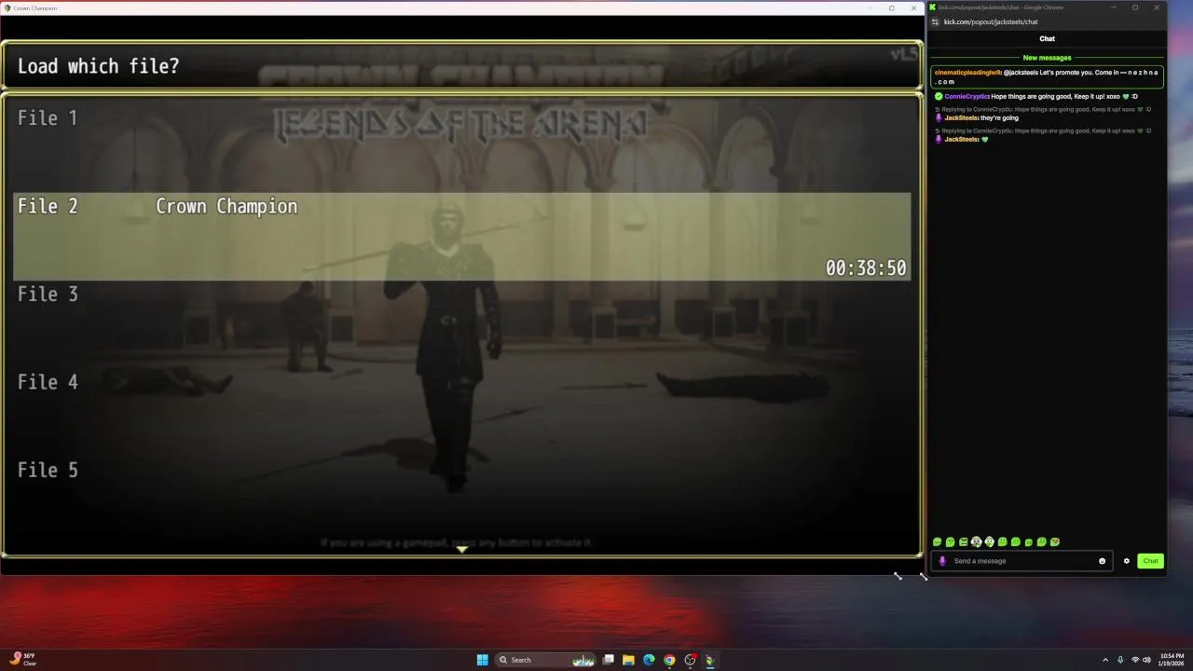Click the New messages divider label
This screenshot has width=1193, height=671.
tap(1047, 58)
